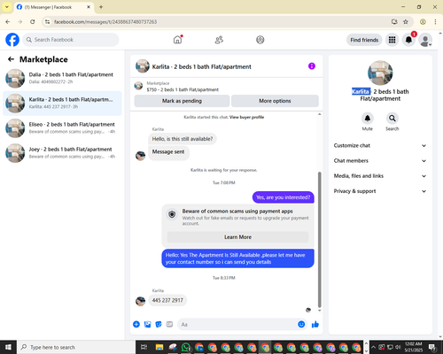This screenshot has width=443, height=354.
Task: Go back with the Marketplace back arrow
Action: [x=11, y=59]
